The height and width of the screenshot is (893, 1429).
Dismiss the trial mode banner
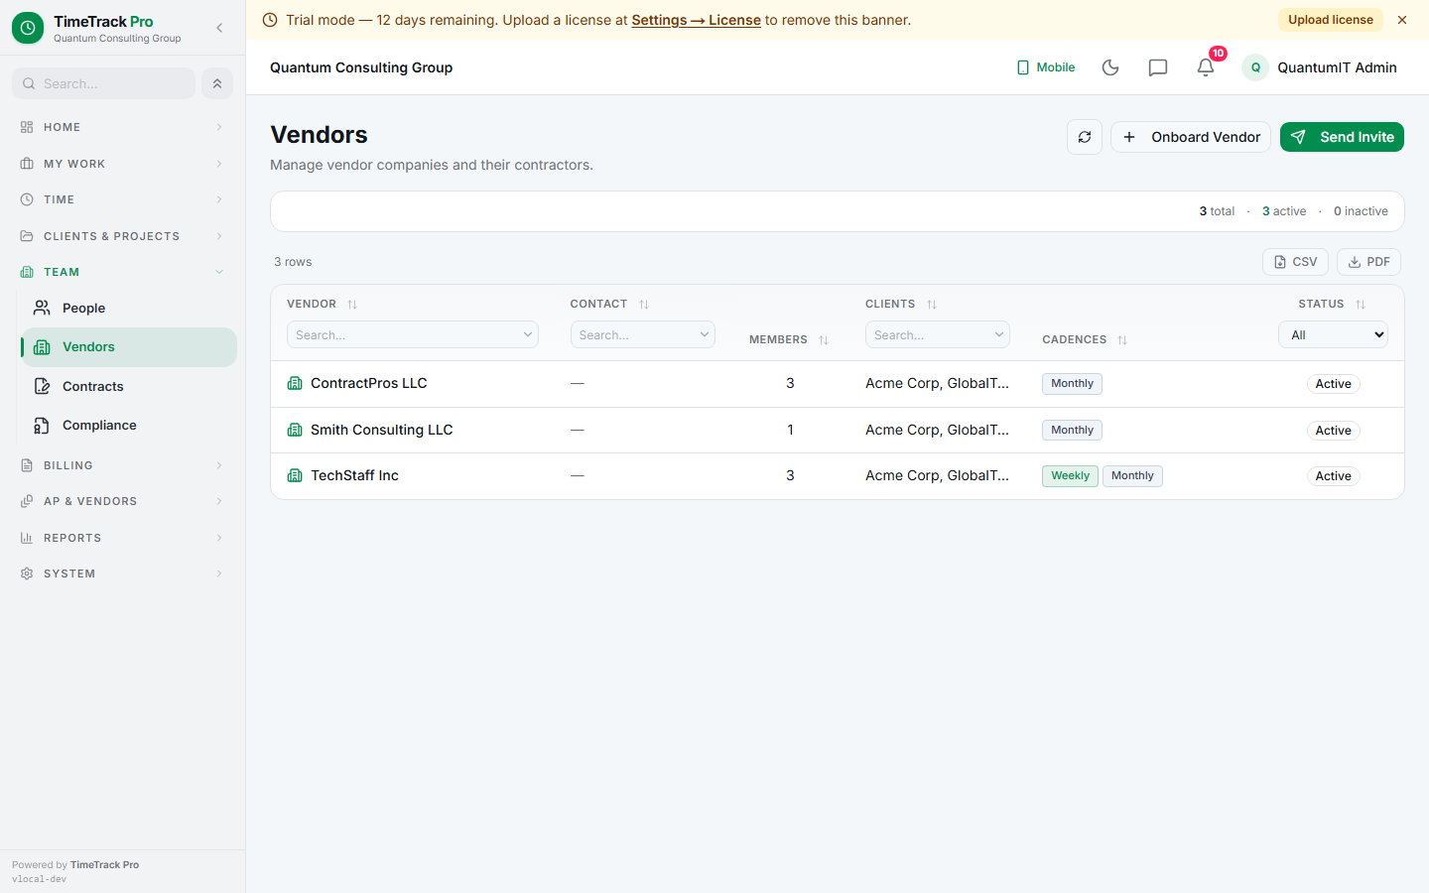[1402, 20]
